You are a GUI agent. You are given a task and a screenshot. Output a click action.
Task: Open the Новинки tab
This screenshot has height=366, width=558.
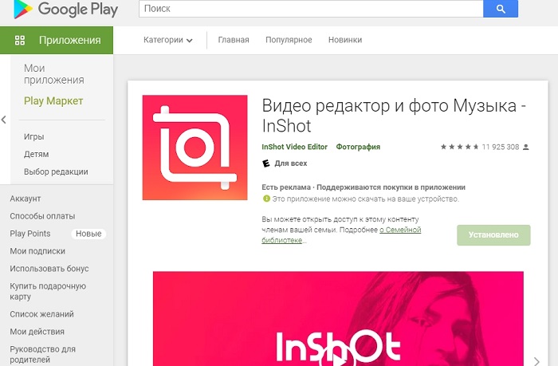pos(344,40)
